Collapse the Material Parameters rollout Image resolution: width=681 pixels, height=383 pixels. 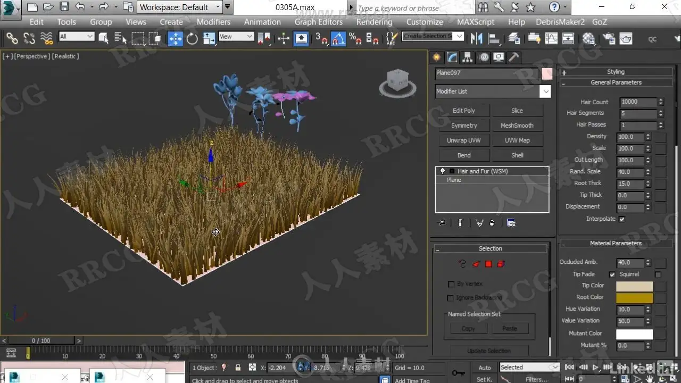coord(616,243)
